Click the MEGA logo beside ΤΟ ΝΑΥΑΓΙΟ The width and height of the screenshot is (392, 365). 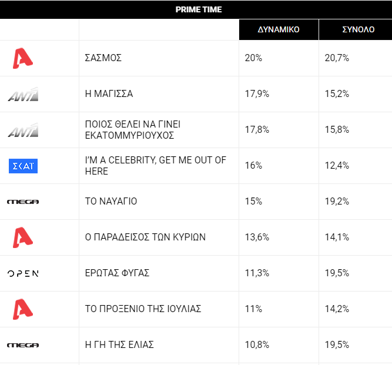(x=23, y=202)
